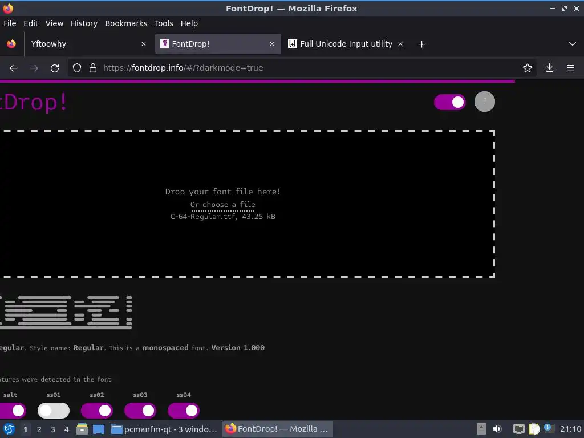Click the 'C-64-Regular.ttf, 43.25 kB' file text
The width and height of the screenshot is (584, 438).
223,217
